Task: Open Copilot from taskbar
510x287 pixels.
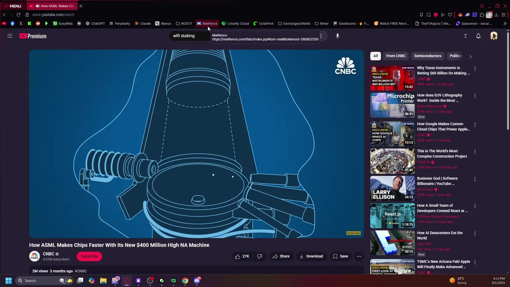Action: [x=92, y=281]
